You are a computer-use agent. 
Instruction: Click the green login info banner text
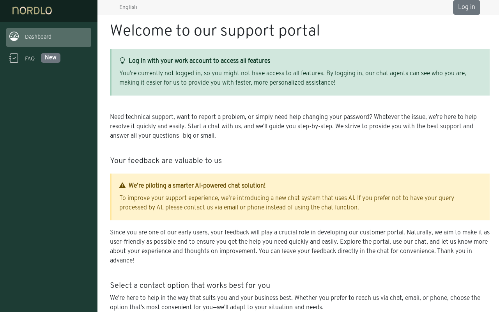click(293, 78)
